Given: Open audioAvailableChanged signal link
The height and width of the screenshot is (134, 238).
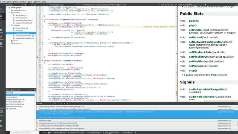Looking at the screenshot, I should (205, 89).
